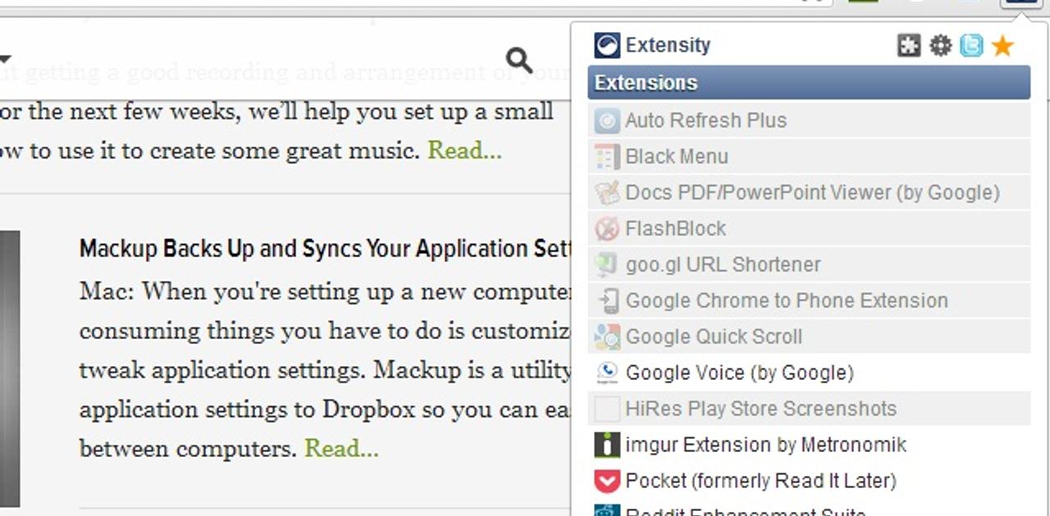Enable the Auto Refresh Plus extension
Viewport: 1050px width, 516px height.
706,120
